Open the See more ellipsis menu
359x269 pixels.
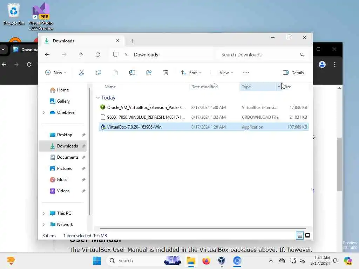point(246,73)
